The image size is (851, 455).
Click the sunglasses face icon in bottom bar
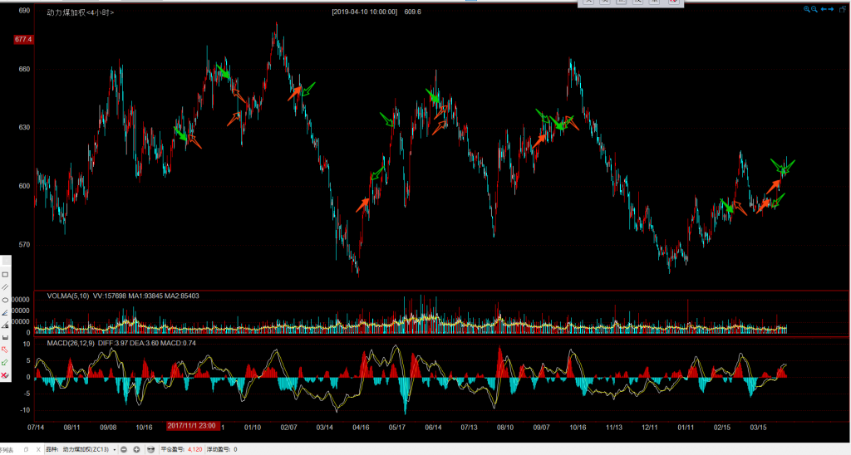point(150,449)
